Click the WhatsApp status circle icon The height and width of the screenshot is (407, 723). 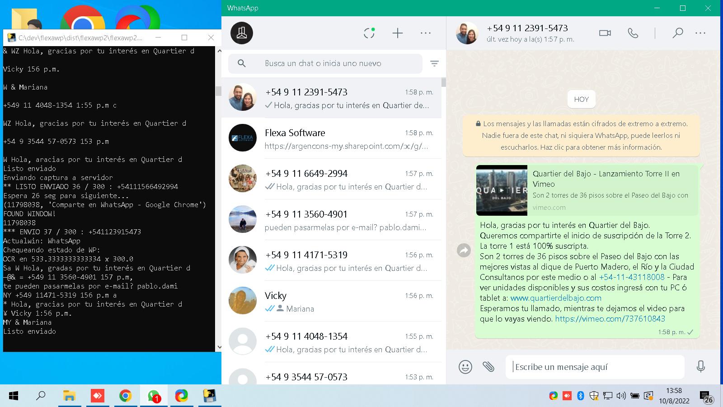click(369, 33)
